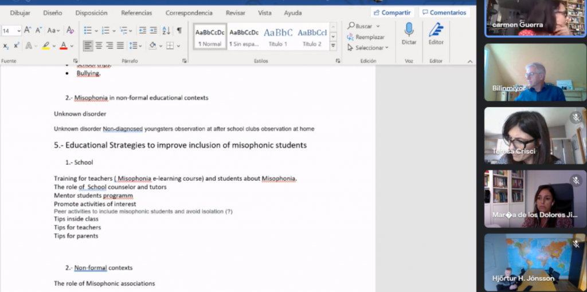Insert a bulleted list

point(88,30)
